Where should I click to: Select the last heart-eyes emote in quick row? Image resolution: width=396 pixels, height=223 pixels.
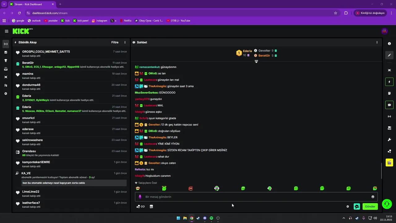tap(375, 188)
